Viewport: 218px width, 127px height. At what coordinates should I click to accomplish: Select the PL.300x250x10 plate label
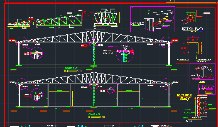click(183, 60)
